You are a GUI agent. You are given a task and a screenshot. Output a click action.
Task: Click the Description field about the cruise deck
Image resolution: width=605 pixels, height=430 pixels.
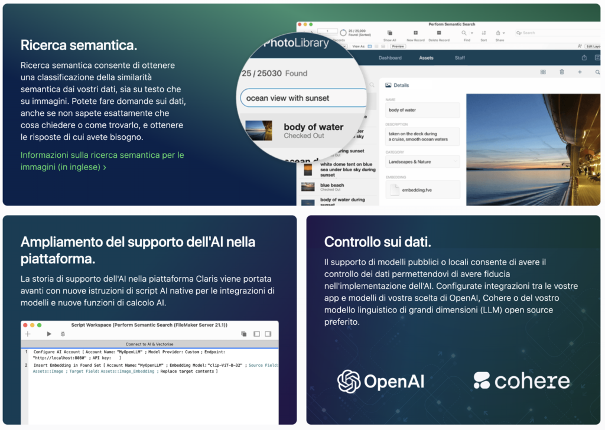click(x=422, y=136)
